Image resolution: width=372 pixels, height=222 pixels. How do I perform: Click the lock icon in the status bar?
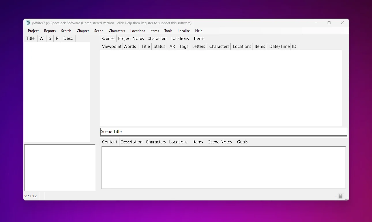(x=340, y=196)
